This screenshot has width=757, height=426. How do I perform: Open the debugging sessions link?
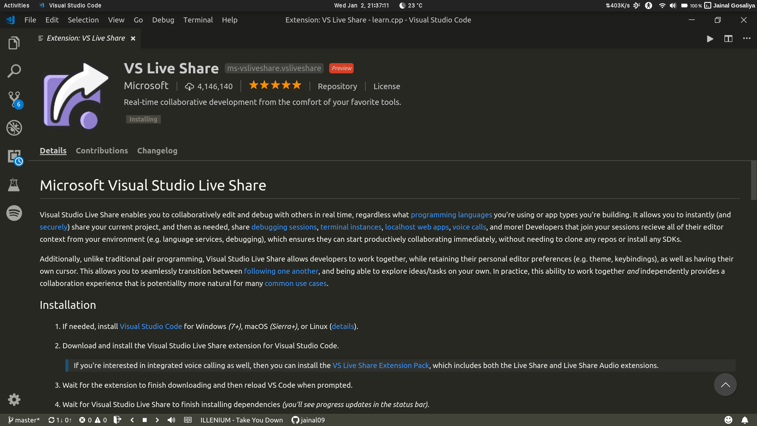point(284,227)
